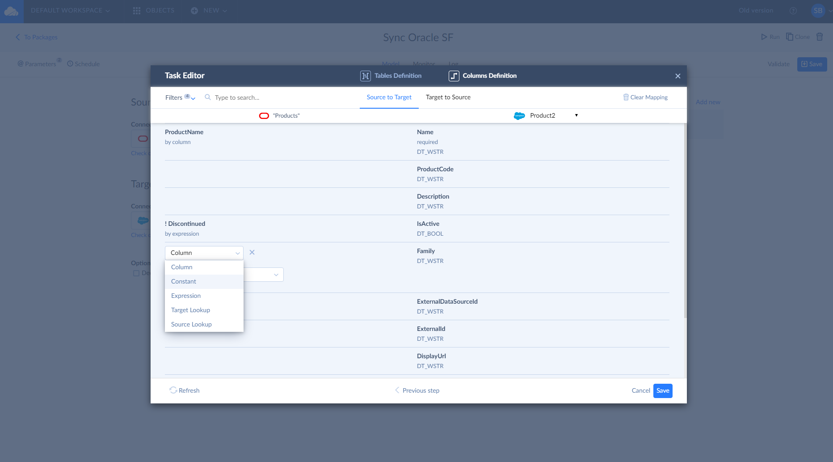
Task: Select Column in mapping type list
Action: [x=204, y=267]
